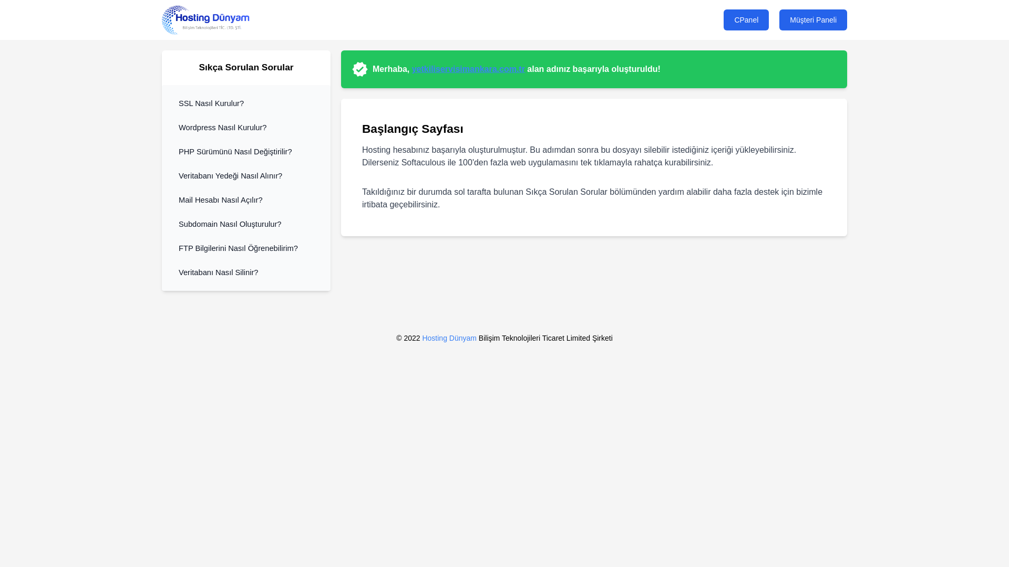
Task: Follow the yetkiliservisimankara.com.tr domain link
Action: (x=468, y=69)
